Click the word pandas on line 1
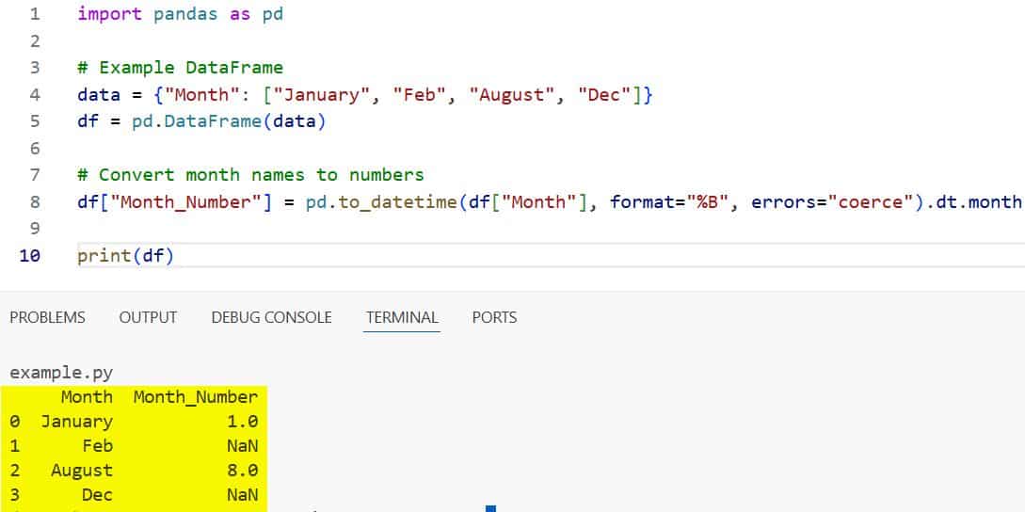The height and width of the screenshot is (512, 1025). [x=185, y=14]
